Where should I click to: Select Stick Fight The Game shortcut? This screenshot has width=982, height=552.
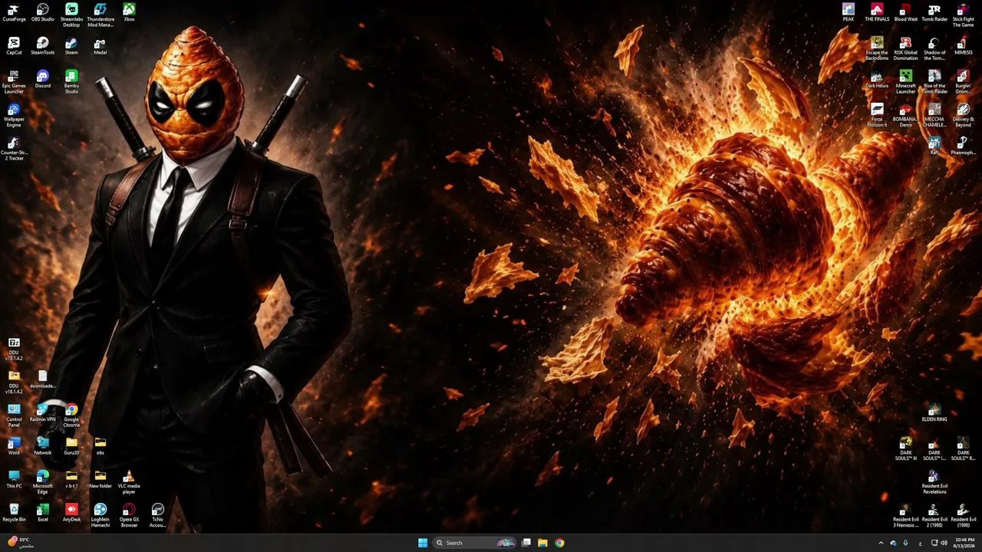pos(963,15)
